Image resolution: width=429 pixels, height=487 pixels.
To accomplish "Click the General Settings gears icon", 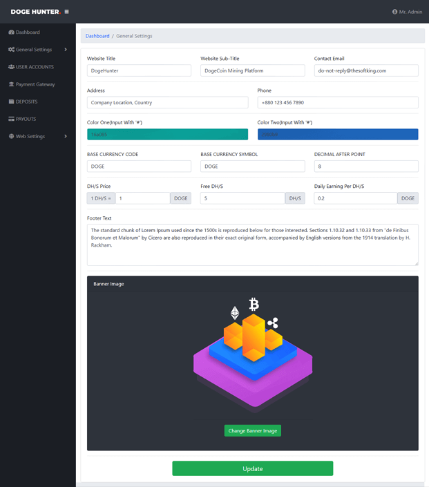I will (12, 50).
